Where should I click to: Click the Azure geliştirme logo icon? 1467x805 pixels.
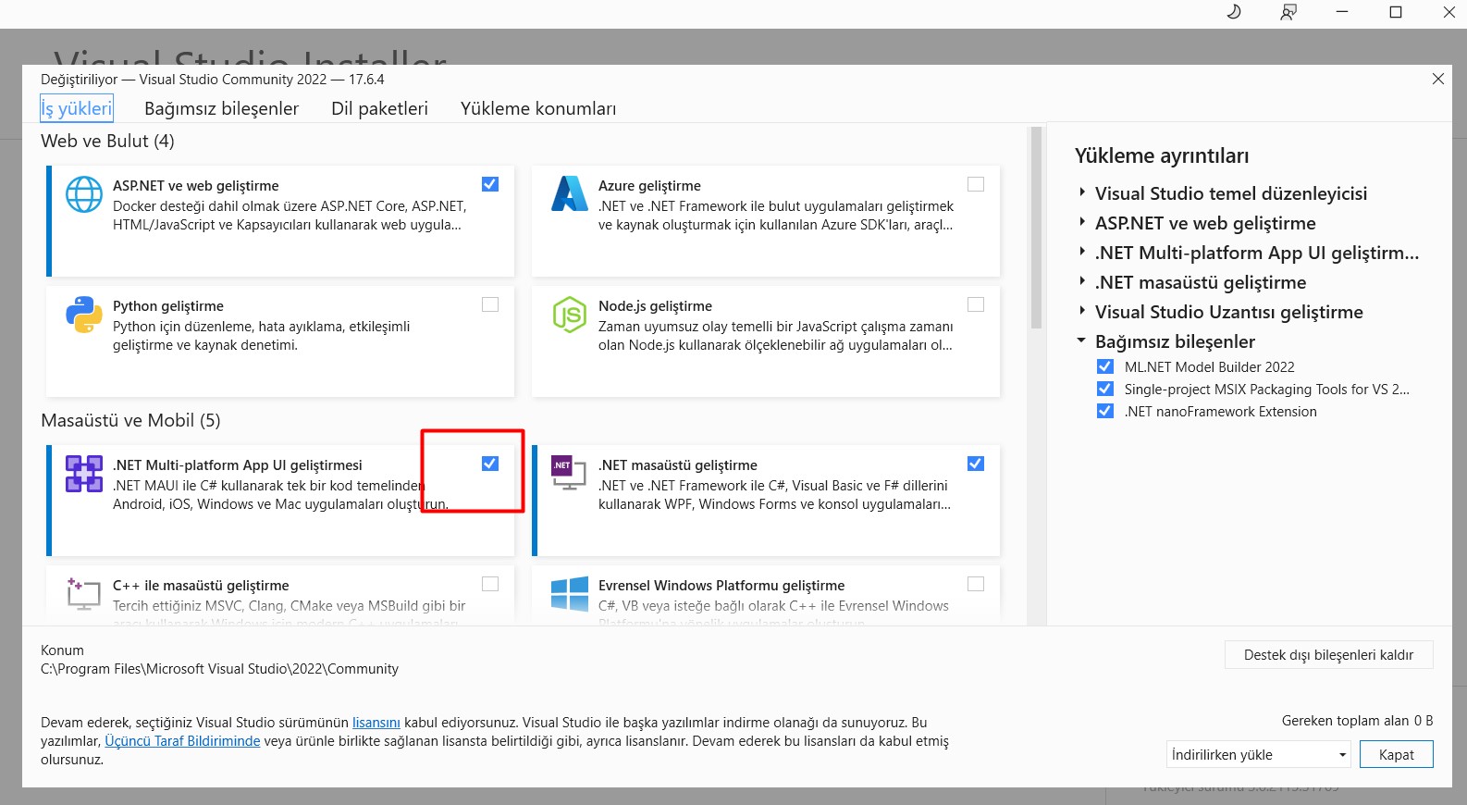(570, 193)
